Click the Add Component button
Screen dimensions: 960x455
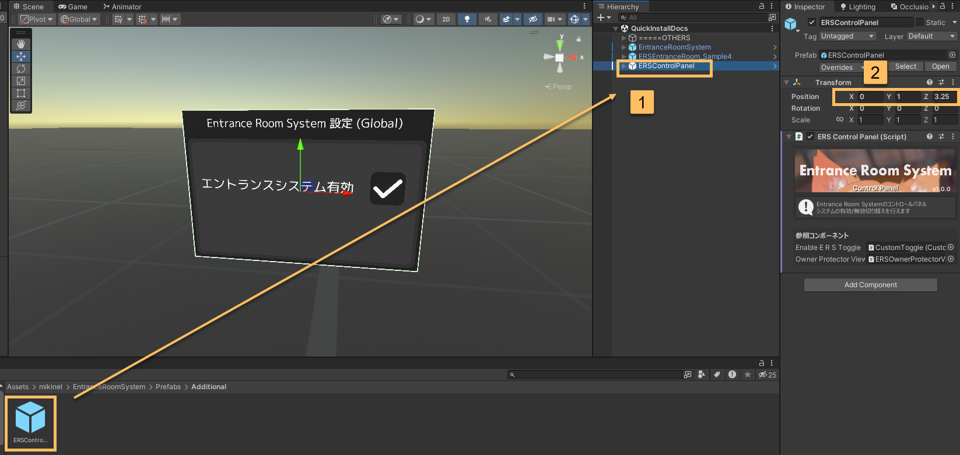pos(870,285)
